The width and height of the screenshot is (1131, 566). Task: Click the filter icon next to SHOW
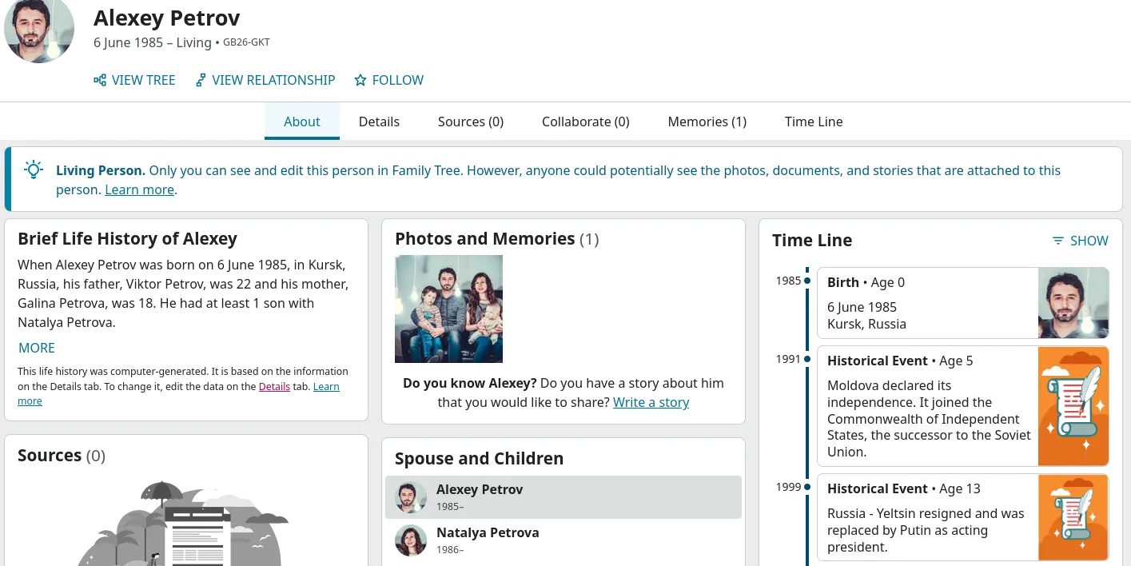coord(1058,241)
